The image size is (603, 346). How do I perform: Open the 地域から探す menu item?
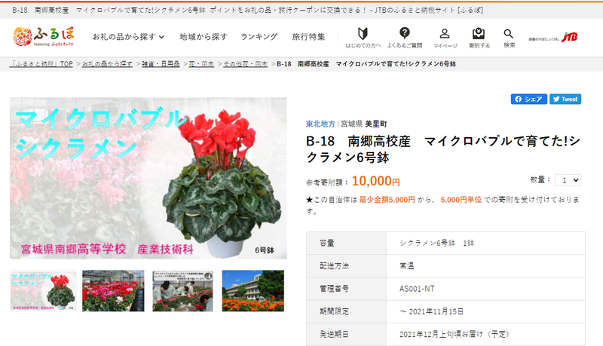[204, 37]
